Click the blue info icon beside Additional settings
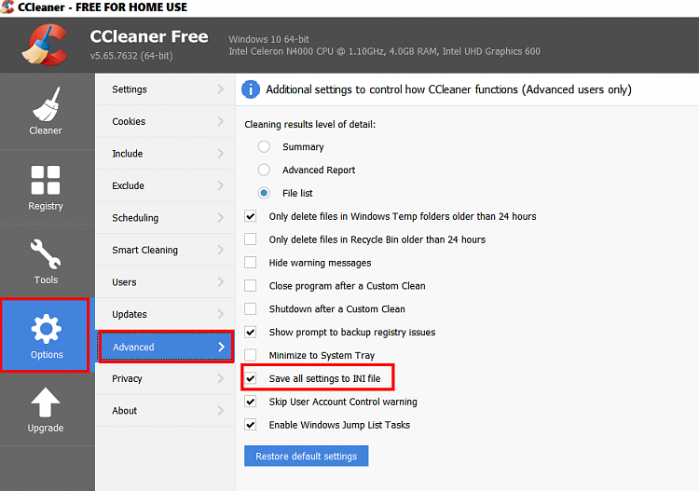 pyautogui.click(x=251, y=89)
